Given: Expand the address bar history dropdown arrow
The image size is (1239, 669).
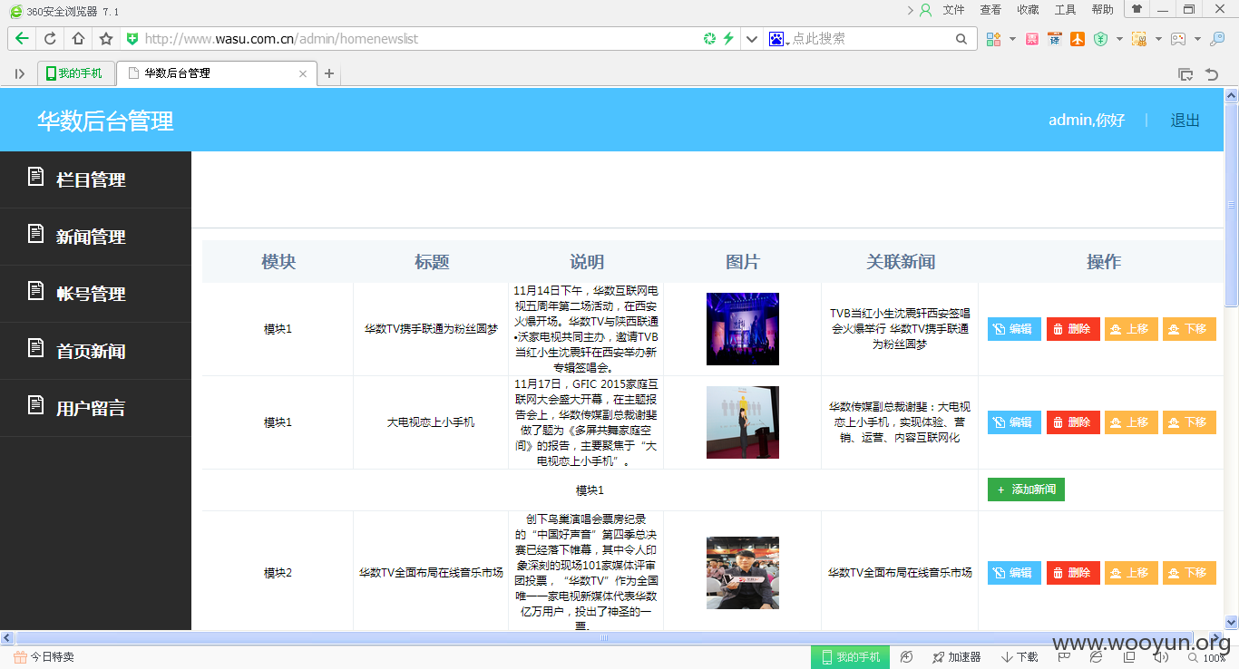Looking at the screenshot, I should 752,39.
